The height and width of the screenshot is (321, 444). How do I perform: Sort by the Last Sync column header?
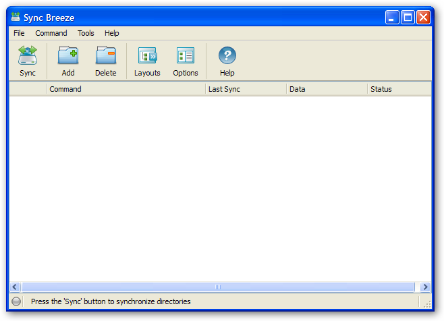(x=246, y=89)
